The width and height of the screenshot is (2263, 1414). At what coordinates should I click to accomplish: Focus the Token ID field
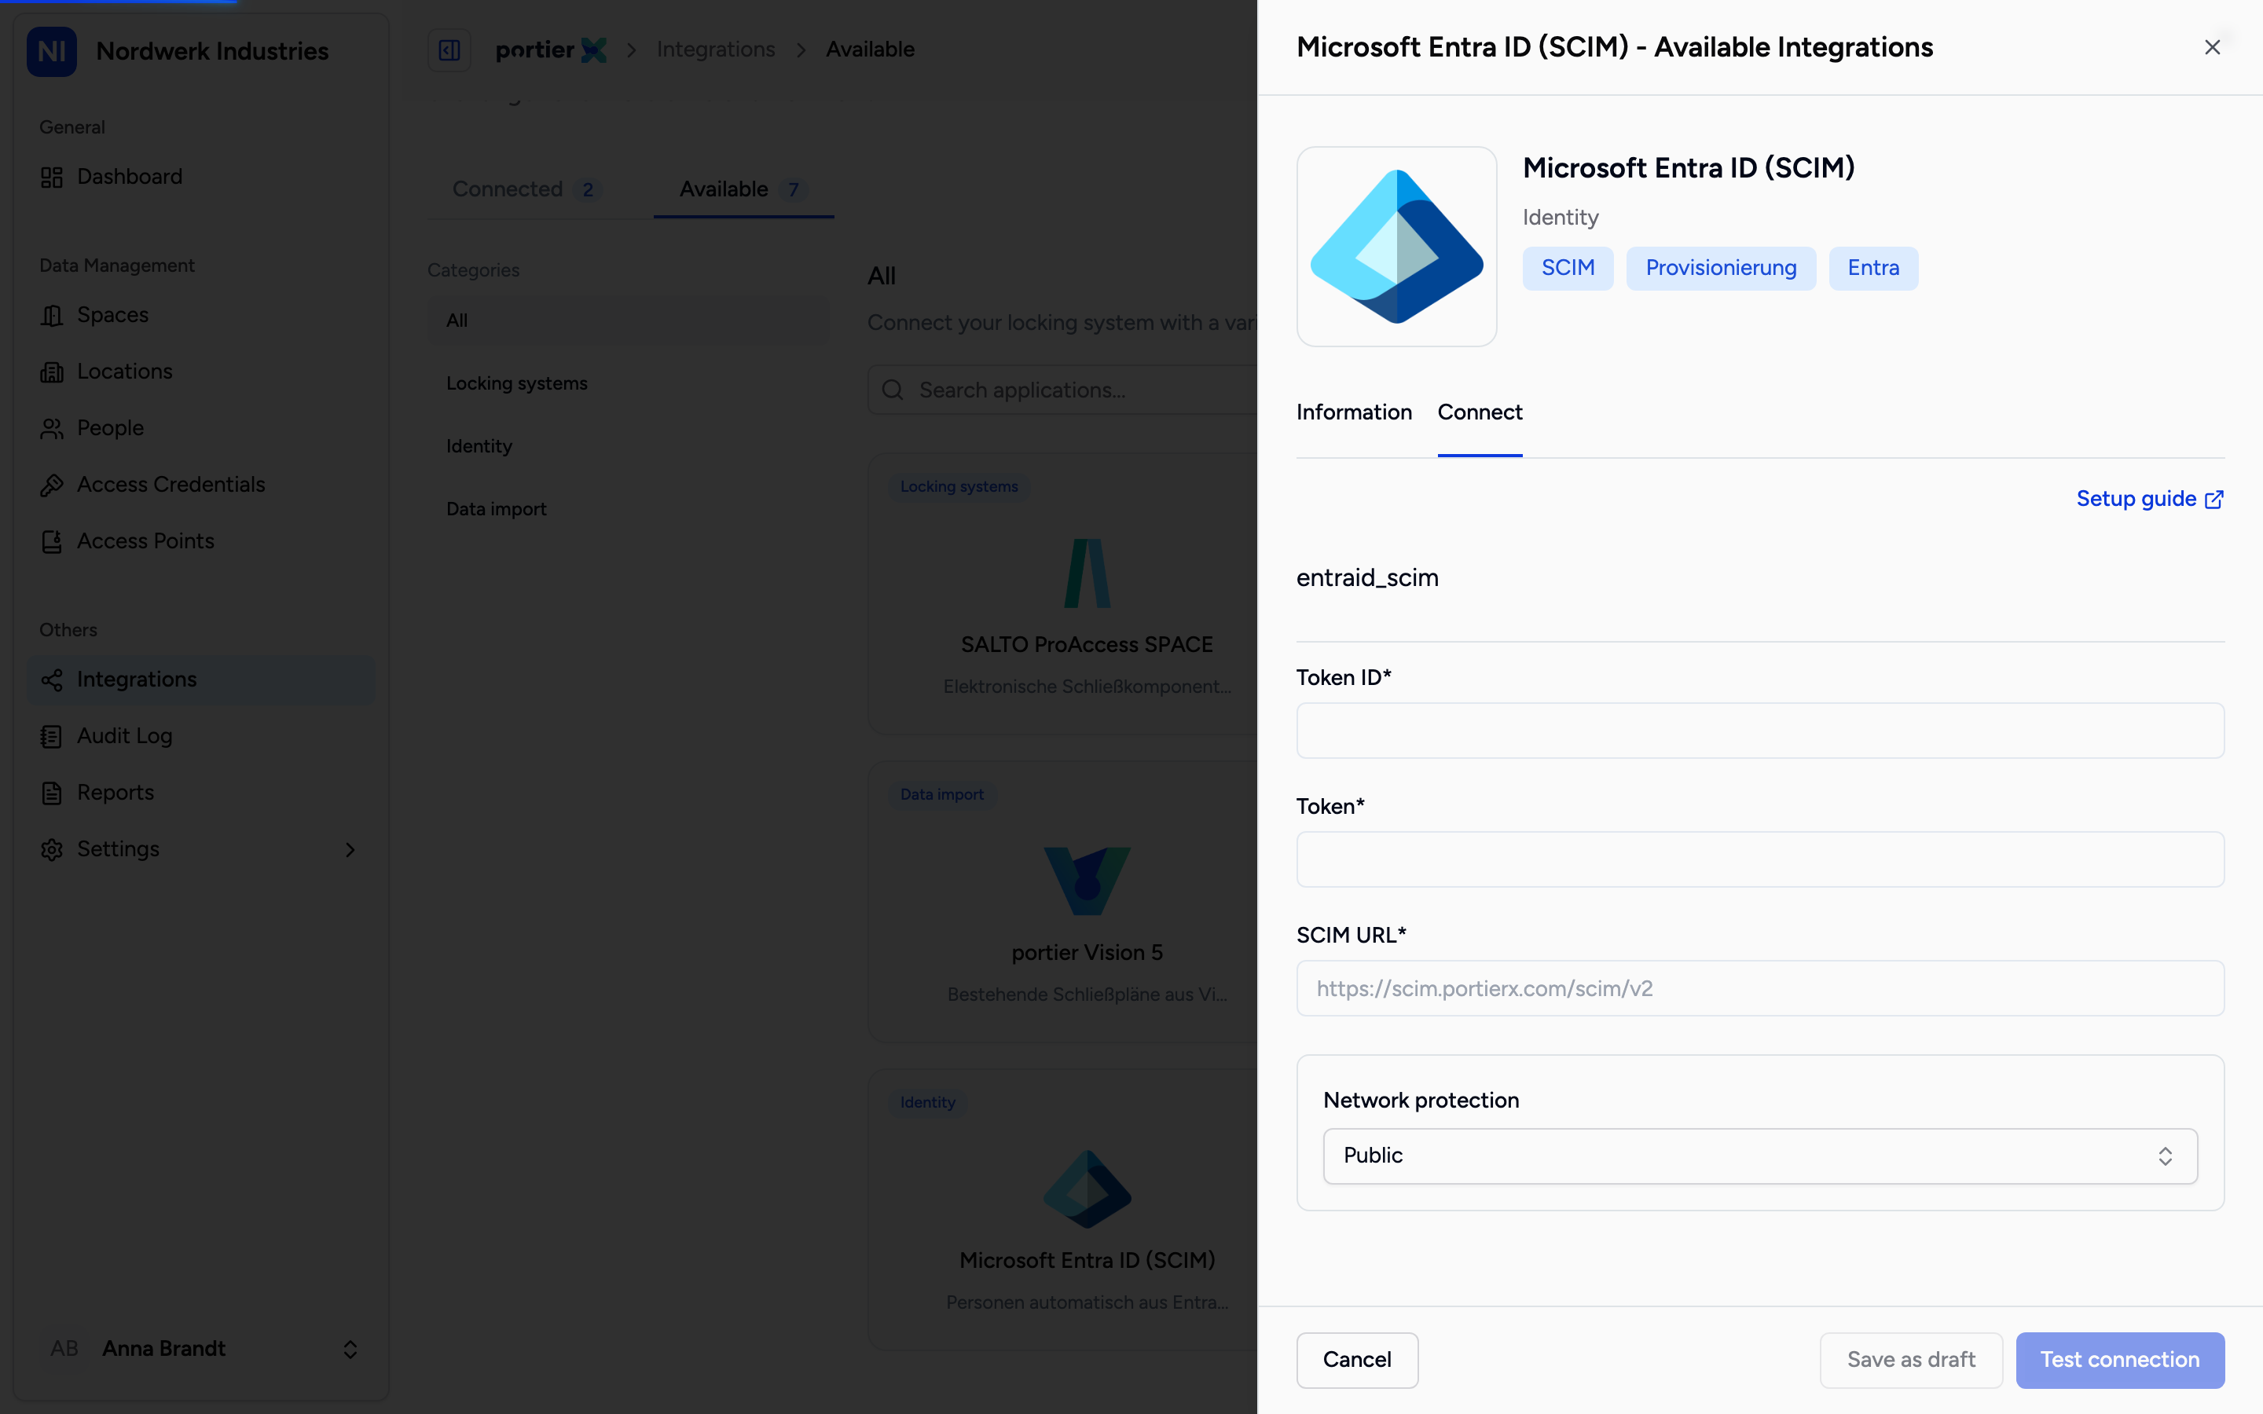pyautogui.click(x=1759, y=731)
